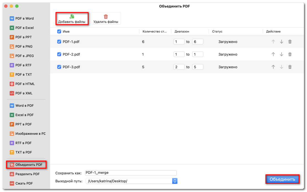Open the Объединить PDF section
Image resolution: width=307 pixels, height=192 pixels.
coord(26,165)
